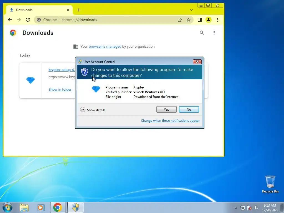Click the Chrome back arrow

[10, 20]
